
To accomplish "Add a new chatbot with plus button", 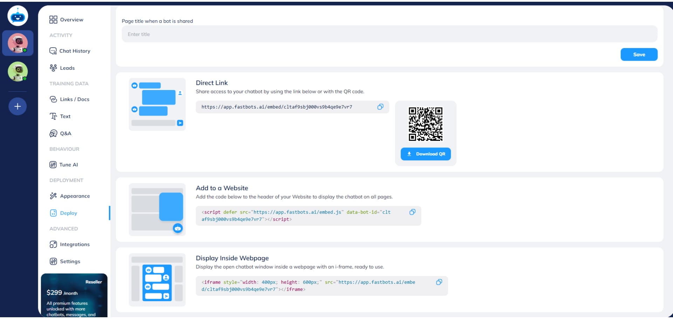I will pyautogui.click(x=17, y=106).
